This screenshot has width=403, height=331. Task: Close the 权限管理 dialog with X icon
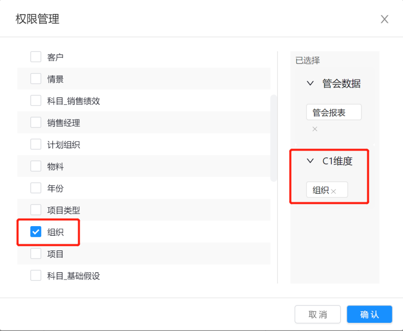click(x=384, y=19)
